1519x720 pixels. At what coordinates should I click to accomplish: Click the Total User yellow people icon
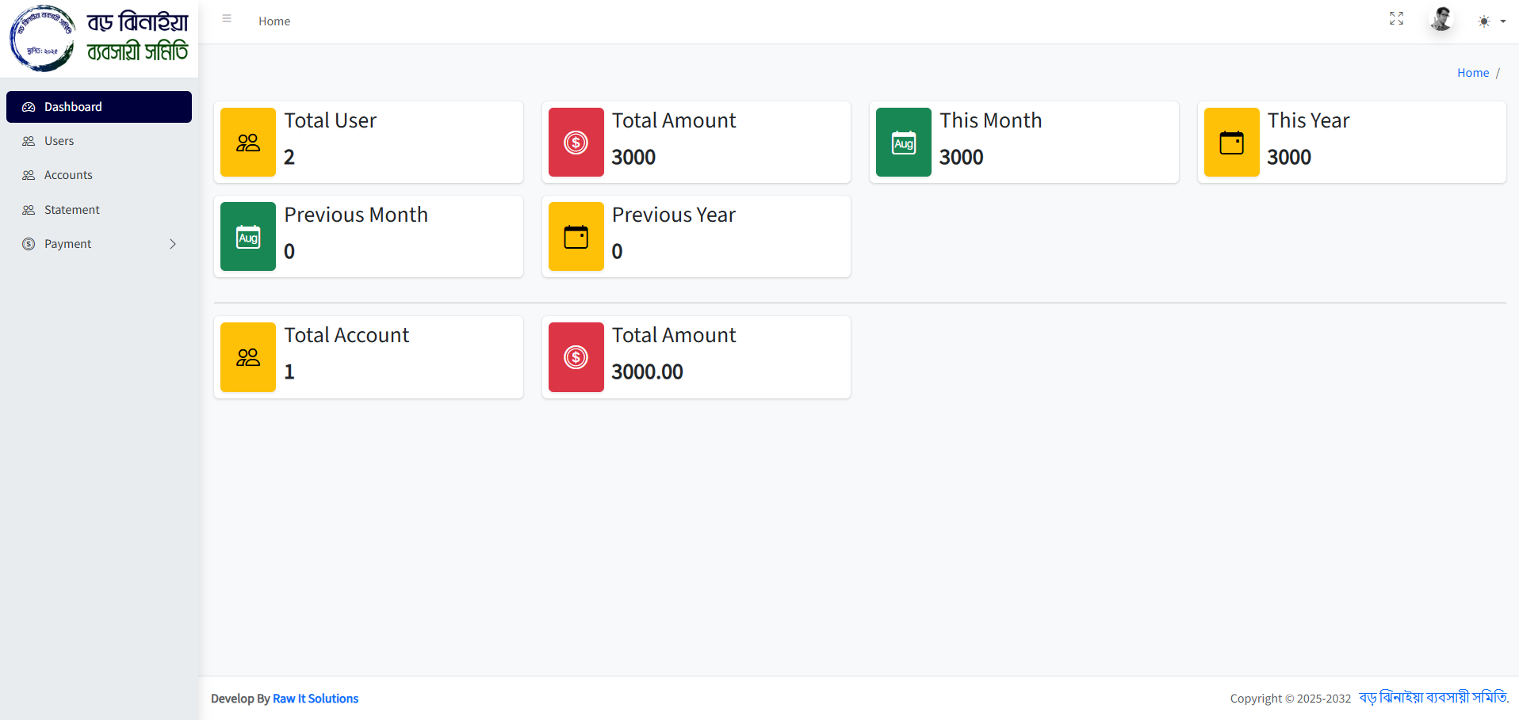pos(248,143)
